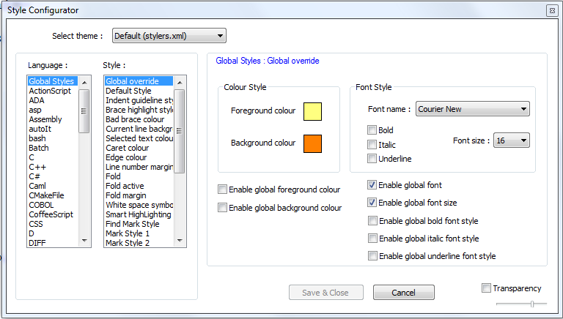Click the yellow Foreground colour swatch
The image size is (563, 319).
pyautogui.click(x=312, y=111)
